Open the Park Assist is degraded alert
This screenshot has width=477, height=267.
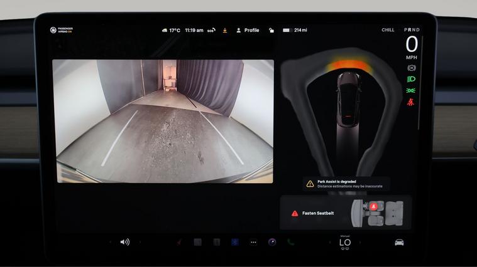[x=346, y=184]
